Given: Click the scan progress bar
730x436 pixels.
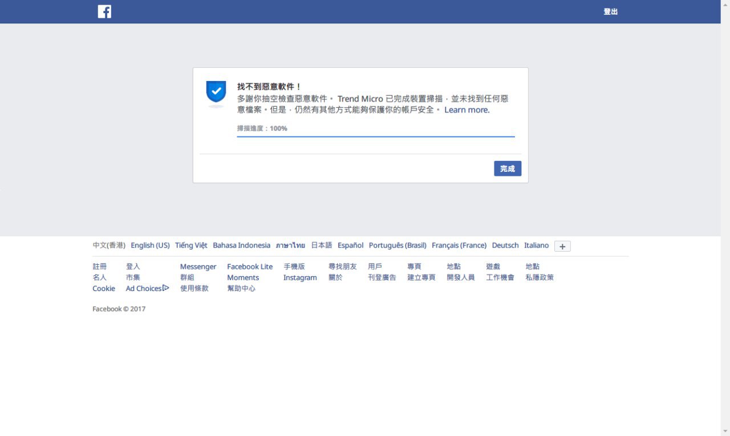Looking at the screenshot, I should (376, 136).
